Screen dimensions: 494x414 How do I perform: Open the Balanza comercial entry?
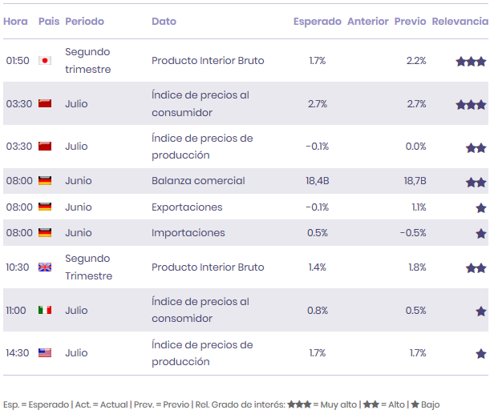[x=198, y=181]
